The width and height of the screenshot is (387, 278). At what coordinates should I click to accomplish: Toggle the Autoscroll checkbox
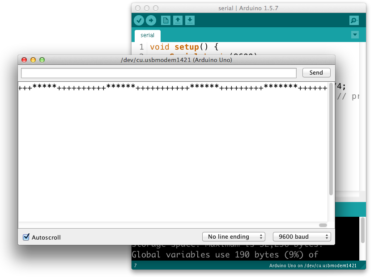26,237
